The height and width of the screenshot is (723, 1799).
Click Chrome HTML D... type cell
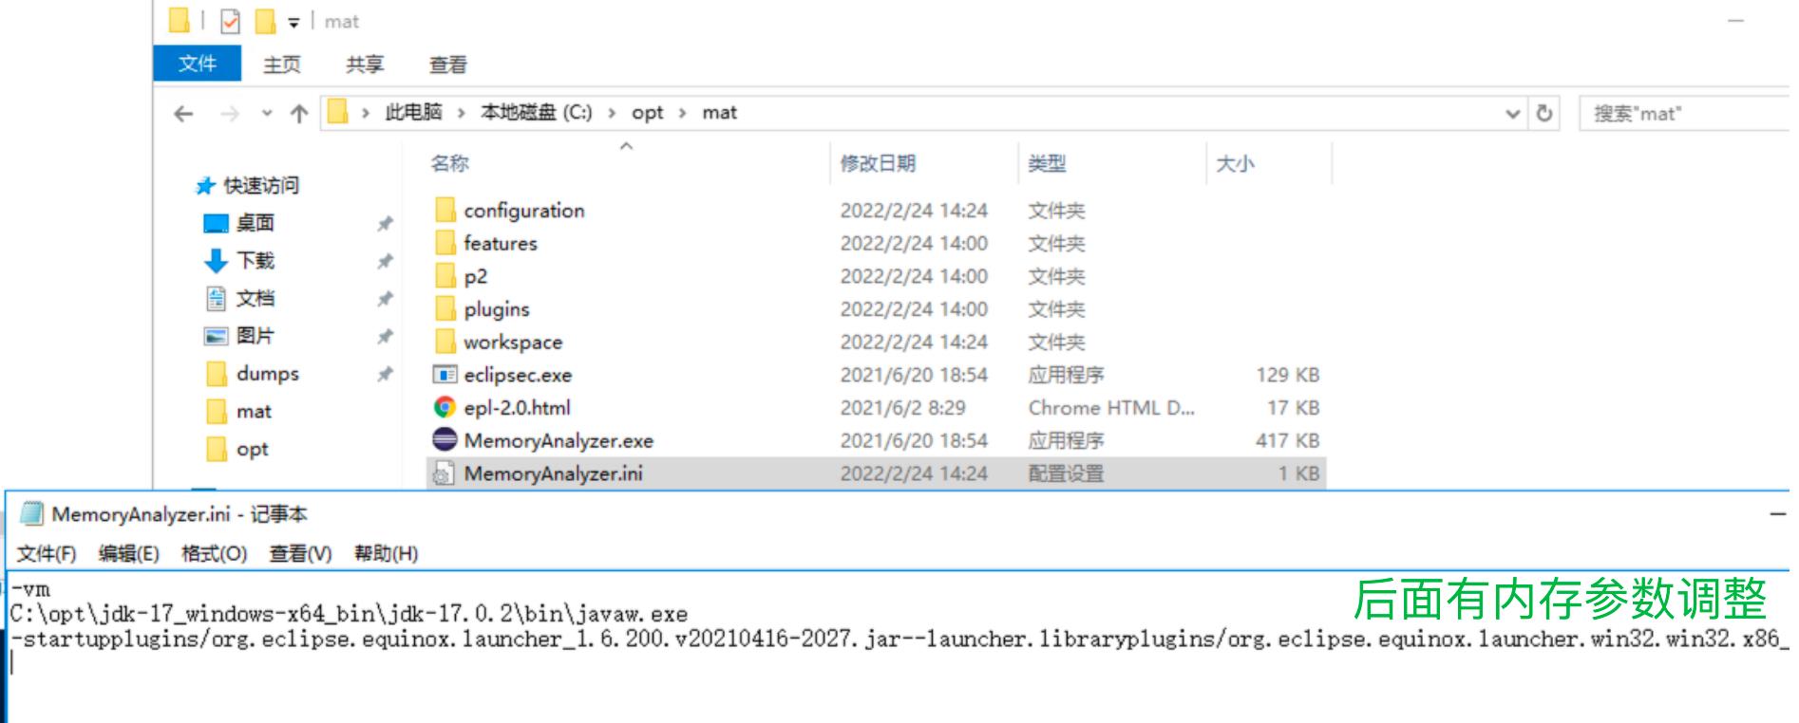point(1111,407)
